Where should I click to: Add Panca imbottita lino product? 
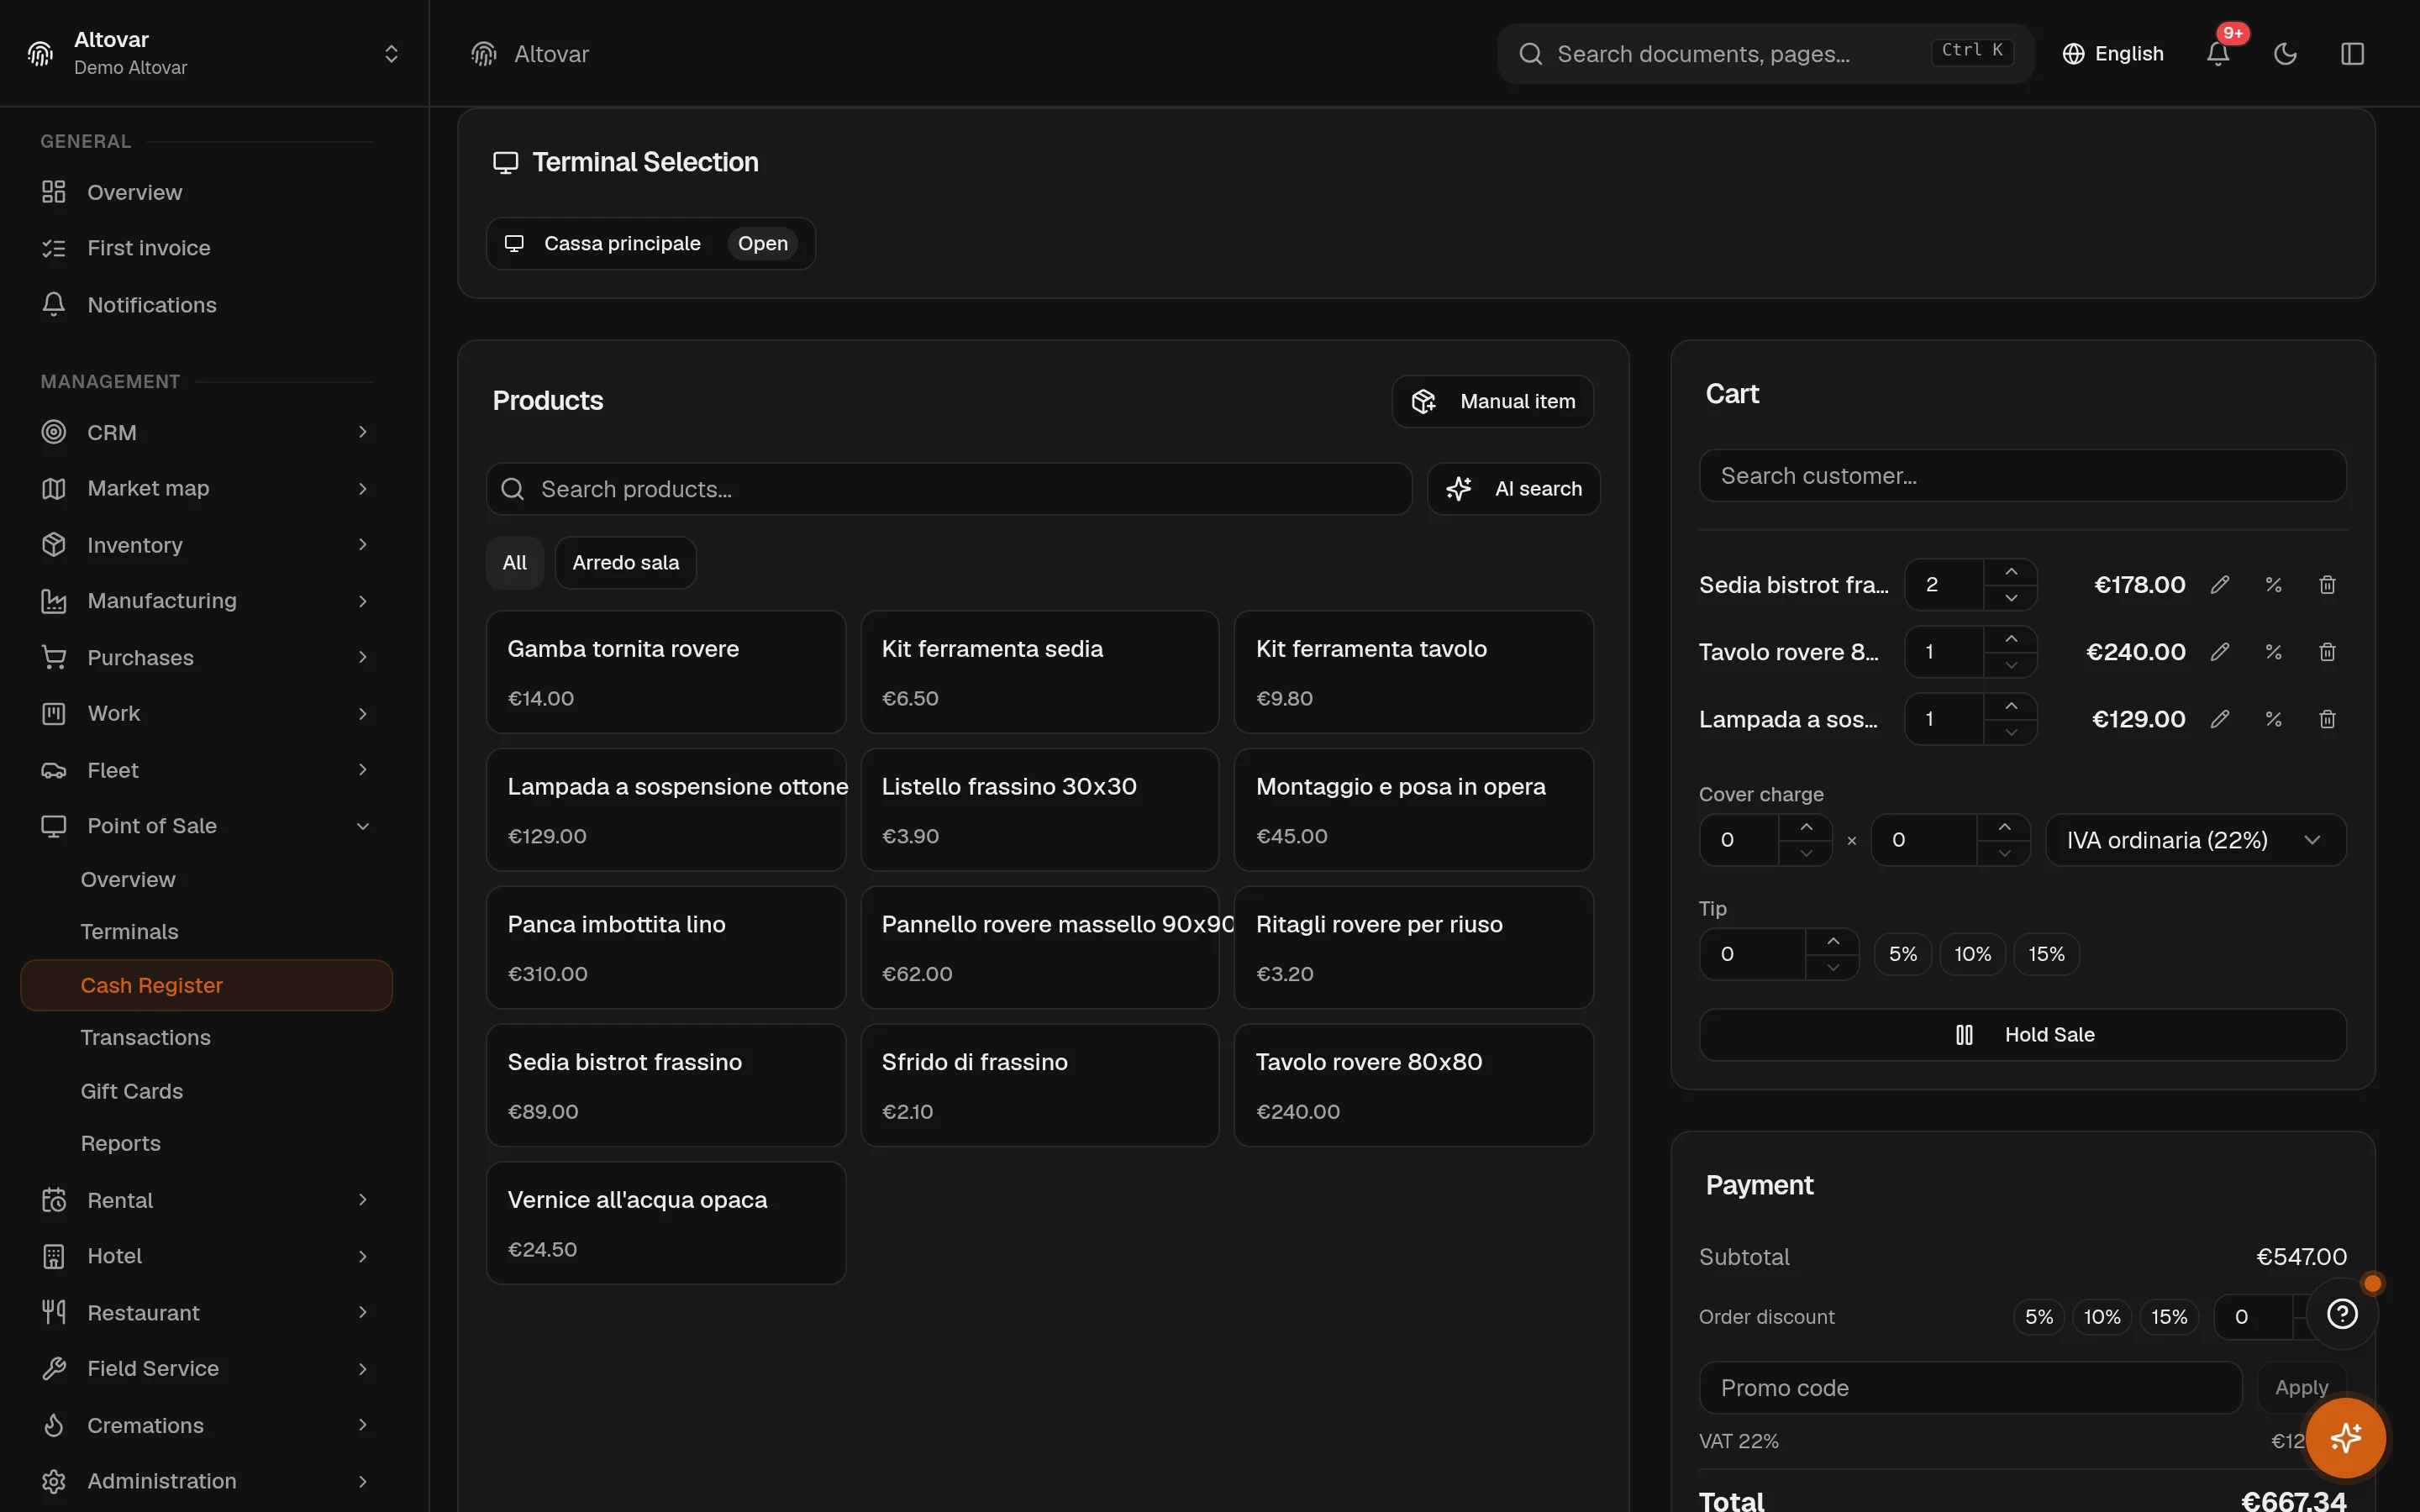tap(665, 948)
